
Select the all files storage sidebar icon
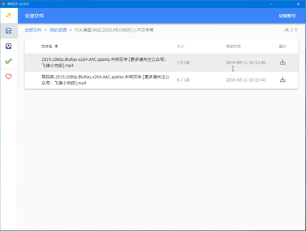pos(9,31)
